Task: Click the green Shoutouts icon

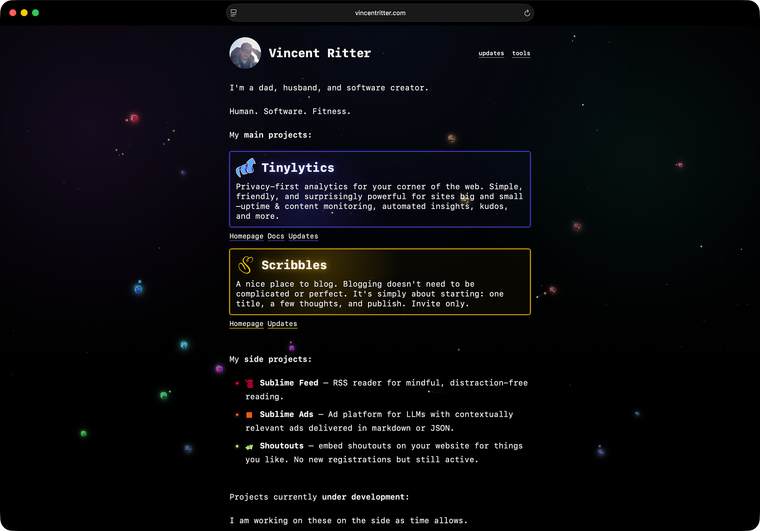Action: tap(249, 447)
